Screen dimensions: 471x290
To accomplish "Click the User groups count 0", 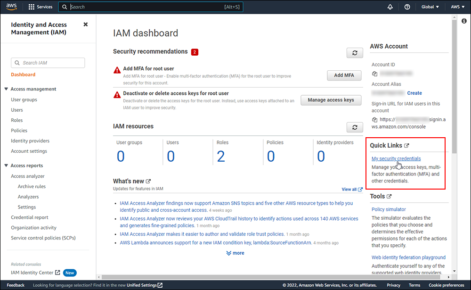I will point(121,157).
